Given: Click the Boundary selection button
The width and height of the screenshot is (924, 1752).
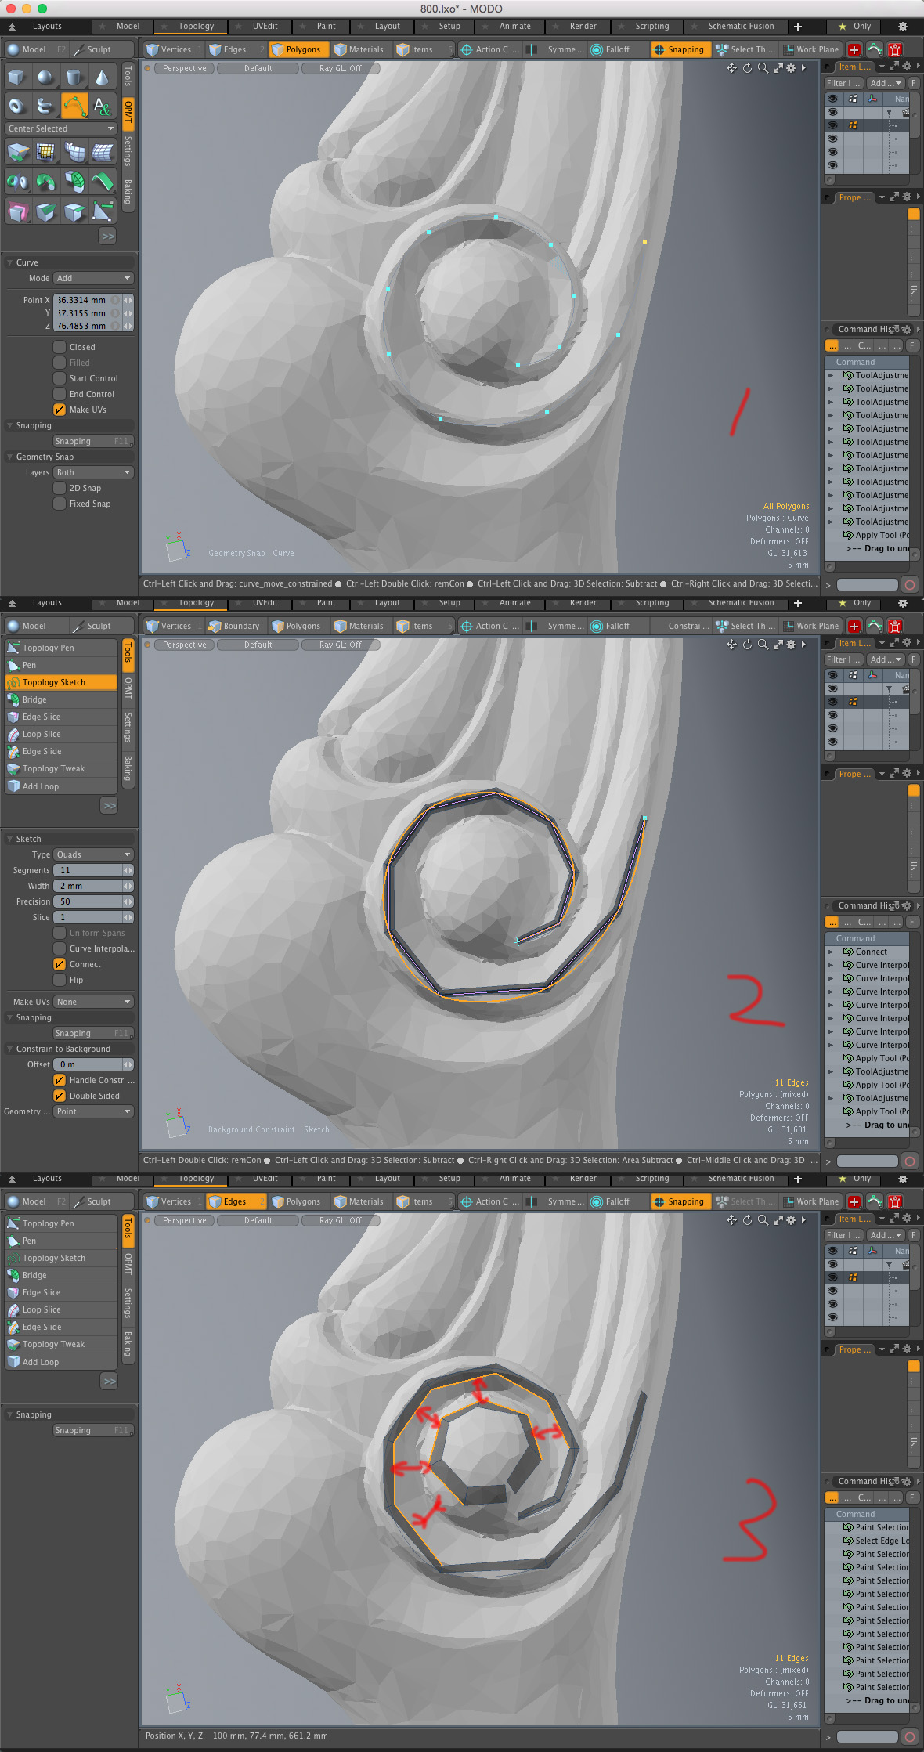Looking at the screenshot, I should [x=234, y=626].
